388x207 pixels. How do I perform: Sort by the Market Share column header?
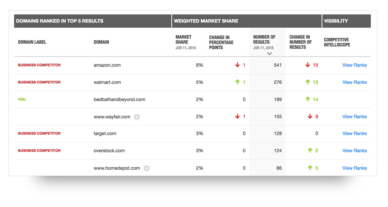(183, 40)
